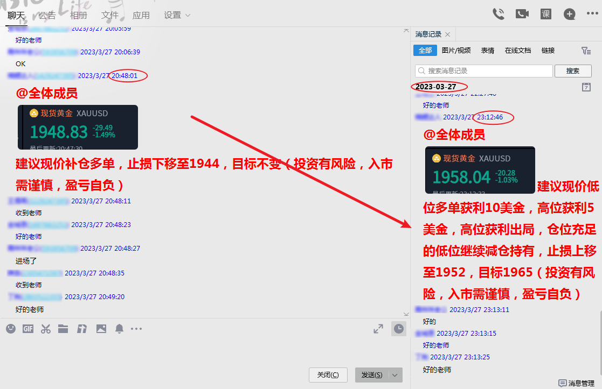Click the 2023-03-27 date header
Screen dimensions: 602x389
pyautogui.click(x=436, y=87)
